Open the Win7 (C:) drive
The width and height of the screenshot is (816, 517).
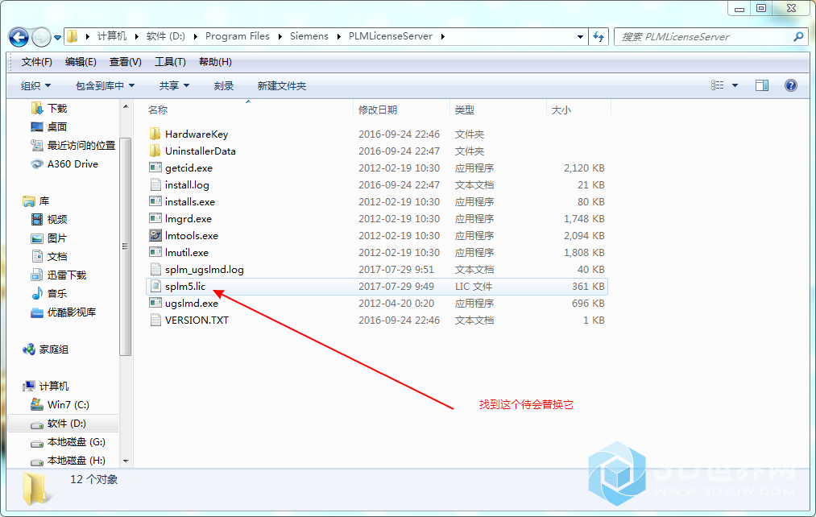[68, 404]
